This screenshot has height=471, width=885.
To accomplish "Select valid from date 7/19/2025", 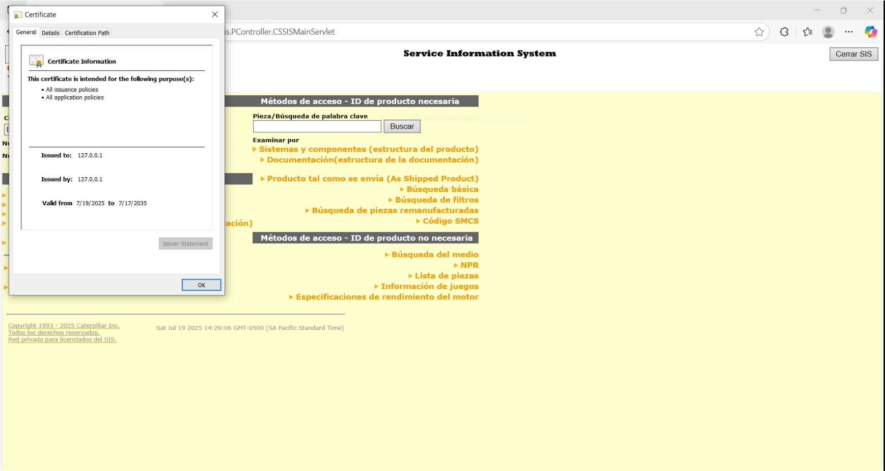I will click(90, 203).
